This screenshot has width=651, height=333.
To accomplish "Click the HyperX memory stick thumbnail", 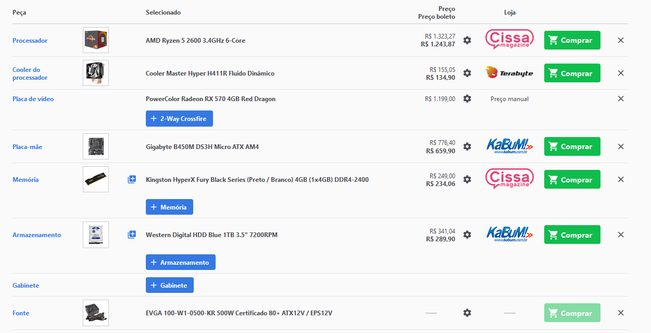I will tap(96, 179).
